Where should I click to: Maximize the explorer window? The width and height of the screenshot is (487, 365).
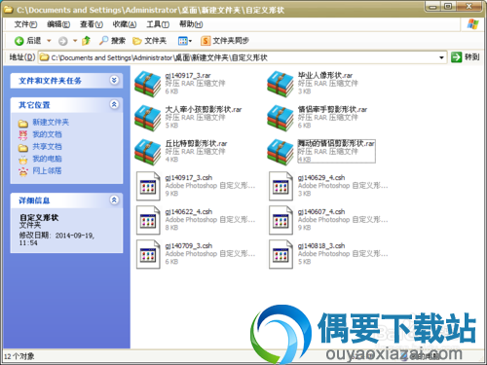pos(448,6)
